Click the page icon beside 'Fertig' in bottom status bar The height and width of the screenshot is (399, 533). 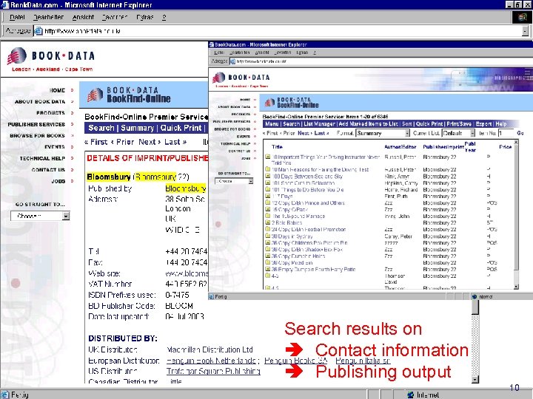[5, 395]
